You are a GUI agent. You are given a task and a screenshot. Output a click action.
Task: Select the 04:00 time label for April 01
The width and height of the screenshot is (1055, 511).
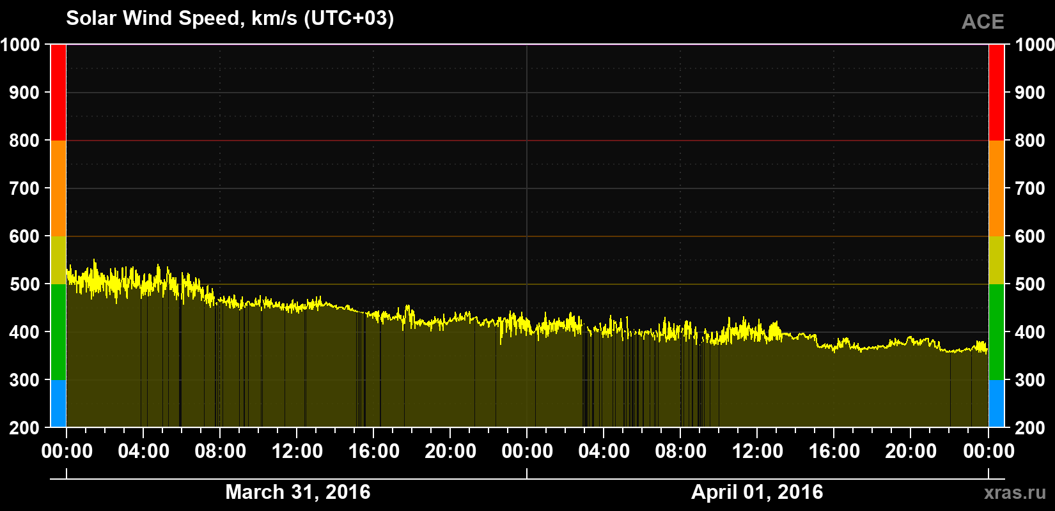604,452
